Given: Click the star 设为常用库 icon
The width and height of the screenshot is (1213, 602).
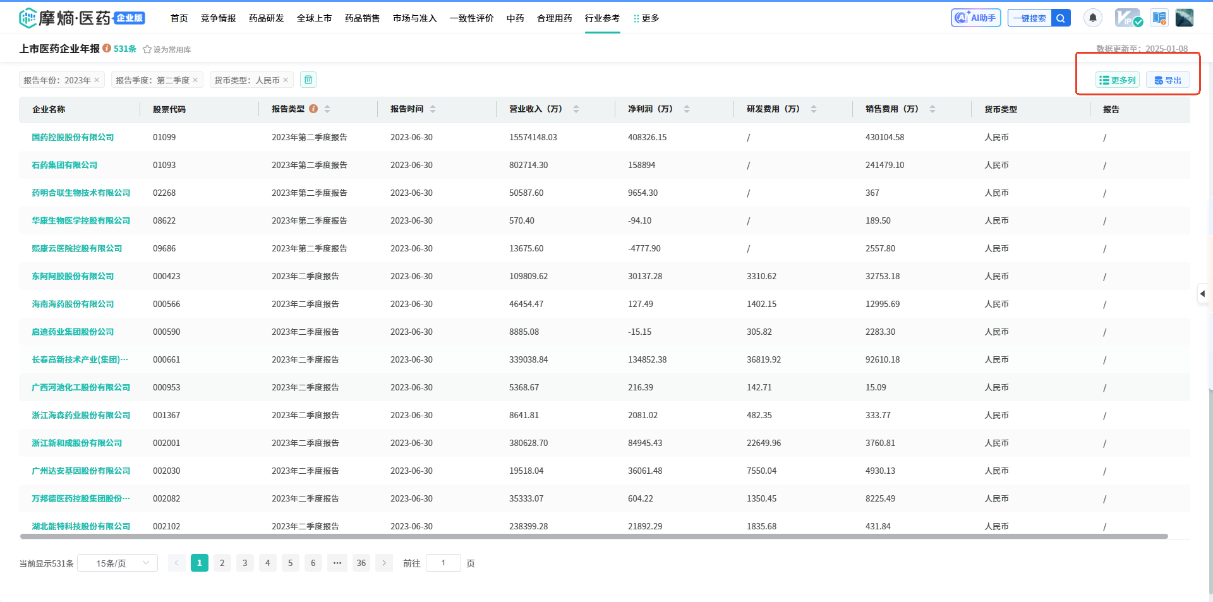Looking at the screenshot, I should point(147,49).
